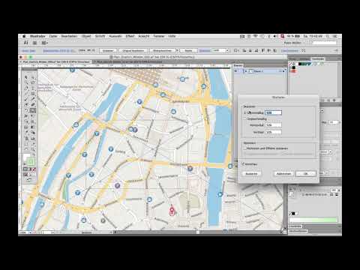Select the highlighted Scale tool
The height and width of the screenshot is (270, 360).
pyautogui.click(x=33, y=110)
